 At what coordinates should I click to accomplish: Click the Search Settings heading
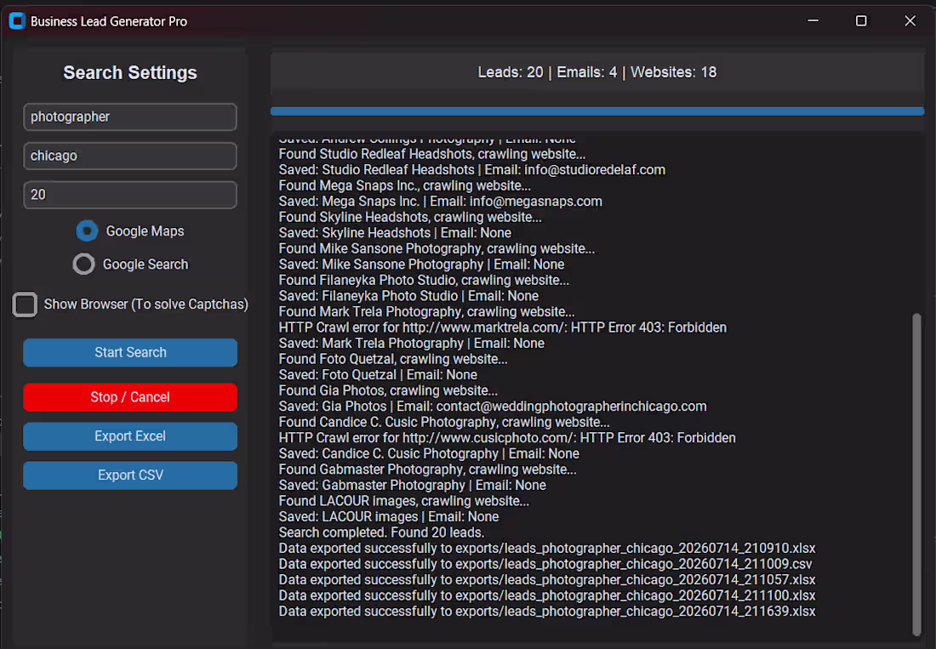pyautogui.click(x=130, y=73)
